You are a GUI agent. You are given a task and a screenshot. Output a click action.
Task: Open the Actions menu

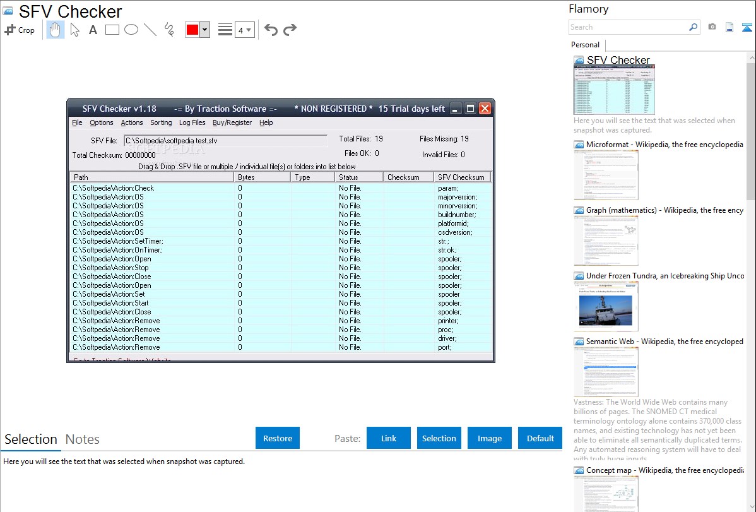click(x=132, y=122)
